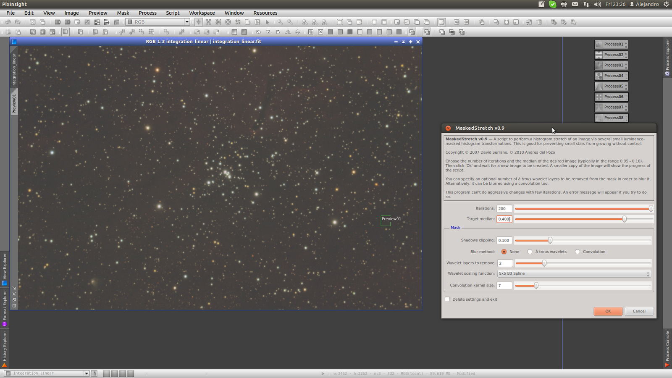
Task: Click the new document icon in bottom bar
Action: (94, 373)
